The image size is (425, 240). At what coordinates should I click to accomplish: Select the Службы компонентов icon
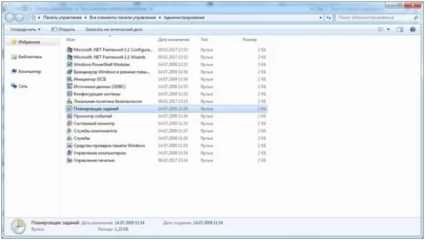69,131
